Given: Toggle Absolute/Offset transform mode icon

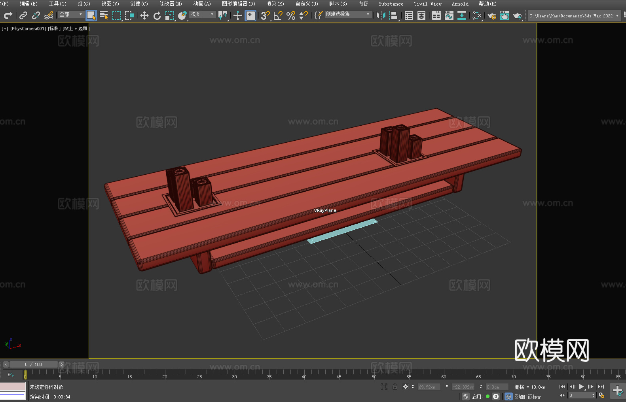Looking at the screenshot, I should click(406, 387).
